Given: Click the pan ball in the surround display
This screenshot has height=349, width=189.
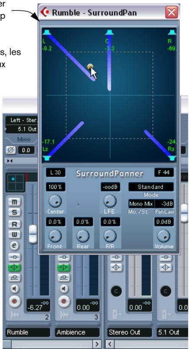Looking at the screenshot, I should (x=90, y=67).
